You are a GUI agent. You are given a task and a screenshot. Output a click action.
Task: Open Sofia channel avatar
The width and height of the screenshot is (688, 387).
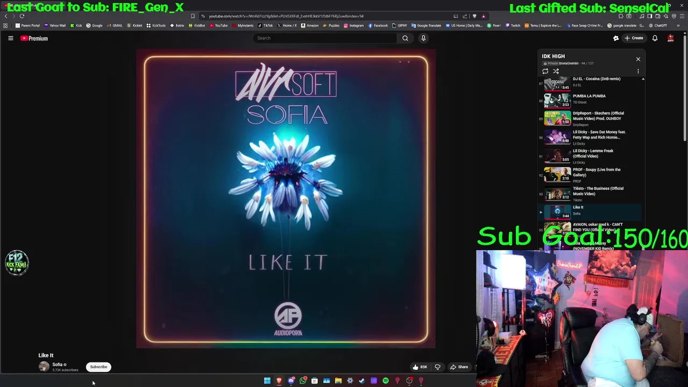44,367
